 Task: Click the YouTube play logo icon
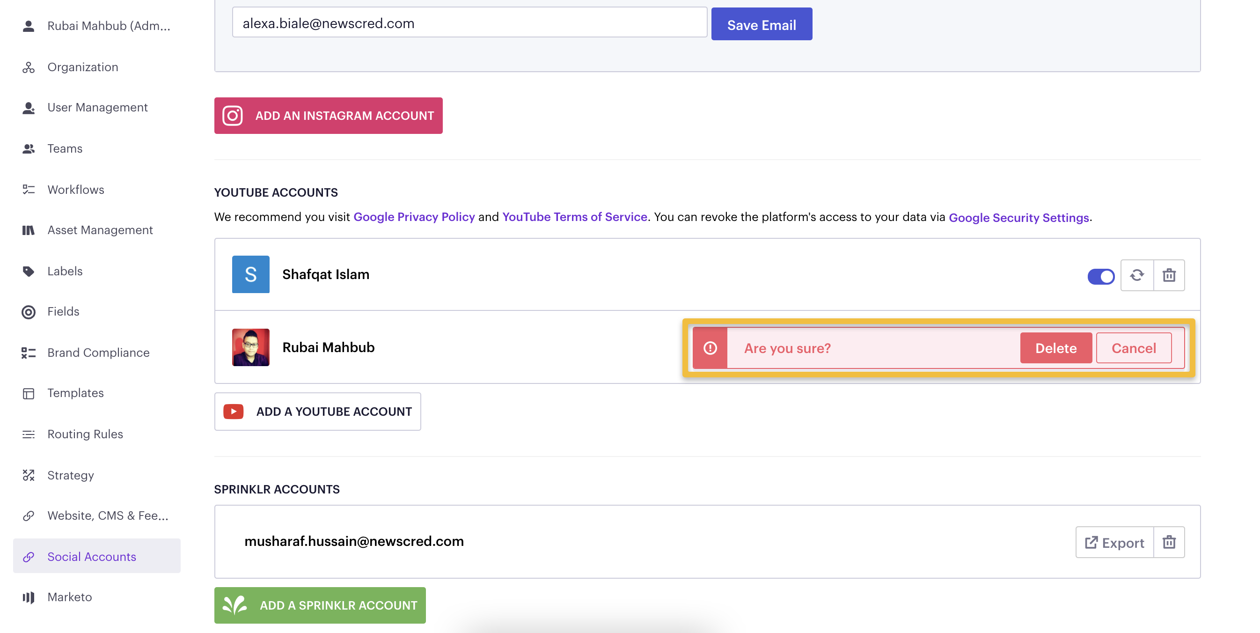coord(233,412)
